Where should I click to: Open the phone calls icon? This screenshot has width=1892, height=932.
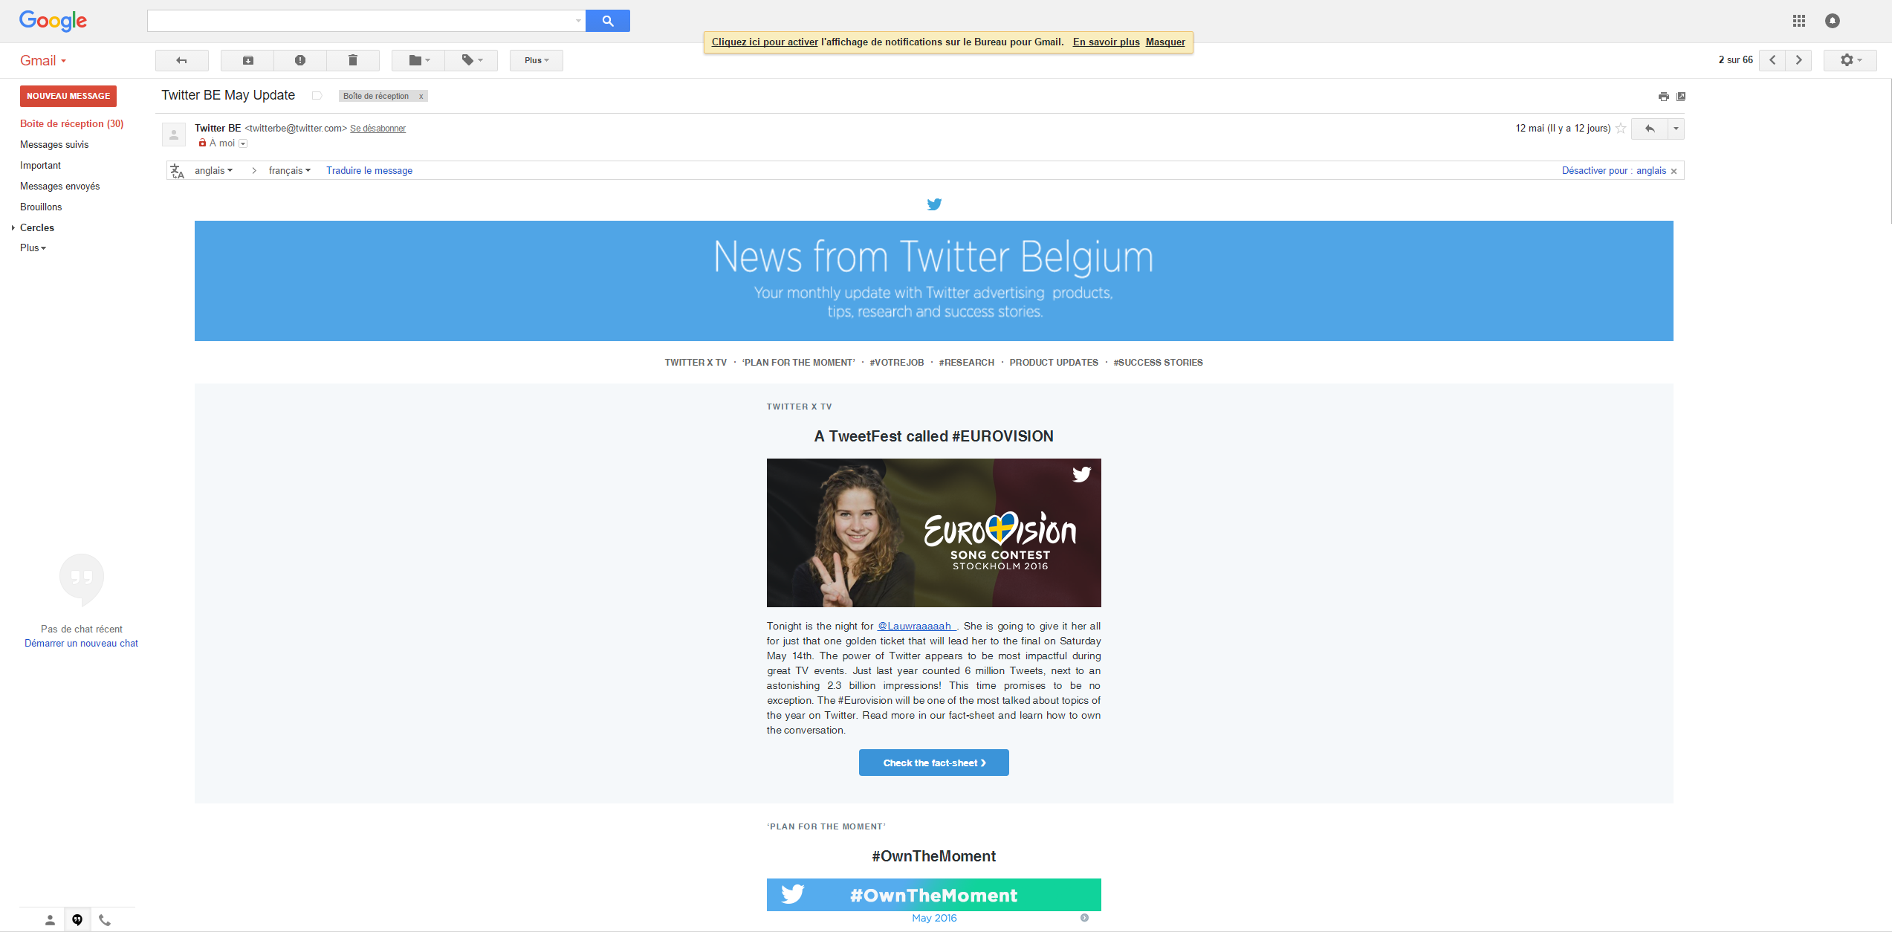(x=105, y=920)
